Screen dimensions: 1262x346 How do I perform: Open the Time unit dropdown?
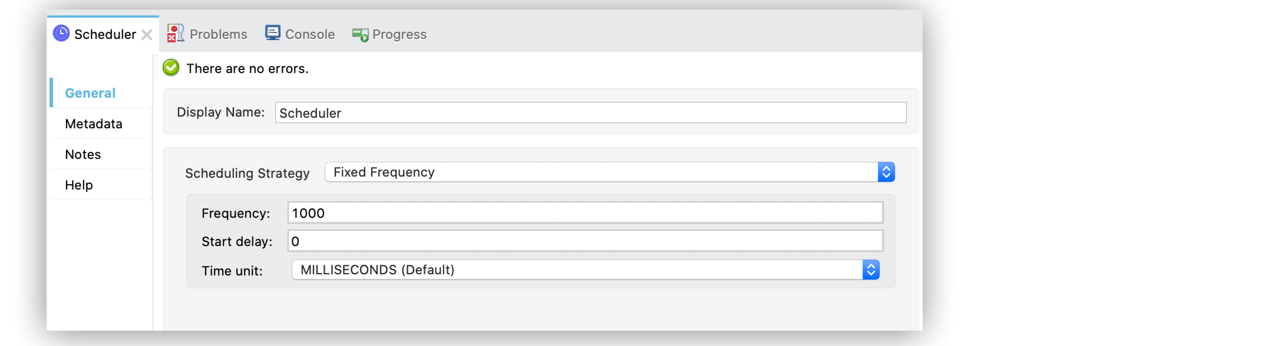click(585, 270)
